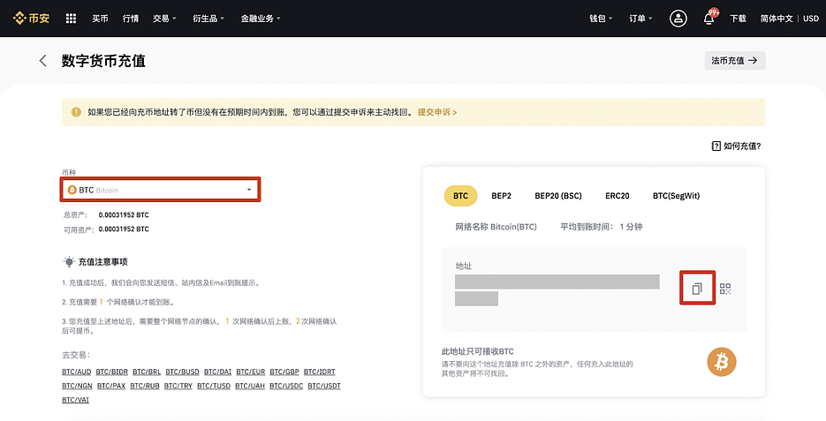Viewport: 826px width, 421px height.
Task: Open the BTC/EUR trading pair
Action: (x=251, y=372)
